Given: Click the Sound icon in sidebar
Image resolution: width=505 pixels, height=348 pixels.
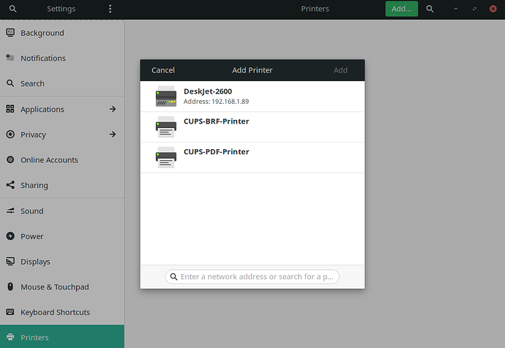Looking at the screenshot, I should (10, 211).
